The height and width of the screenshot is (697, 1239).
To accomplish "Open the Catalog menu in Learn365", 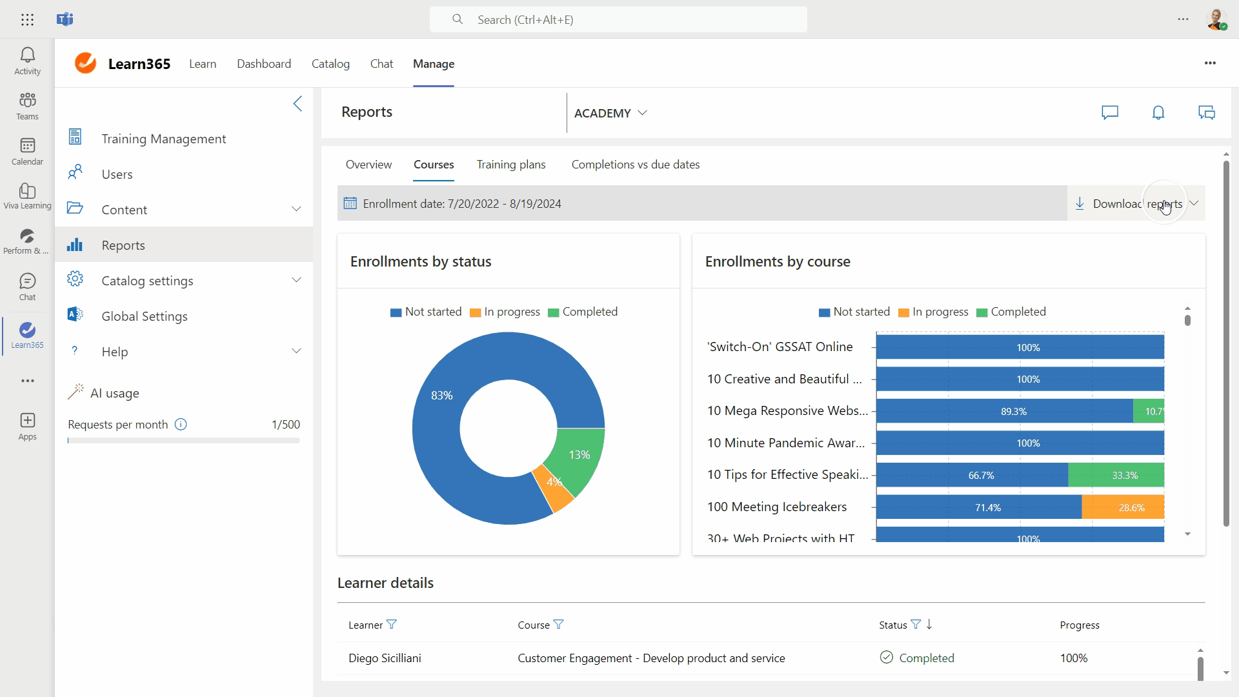I will coord(330,64).
